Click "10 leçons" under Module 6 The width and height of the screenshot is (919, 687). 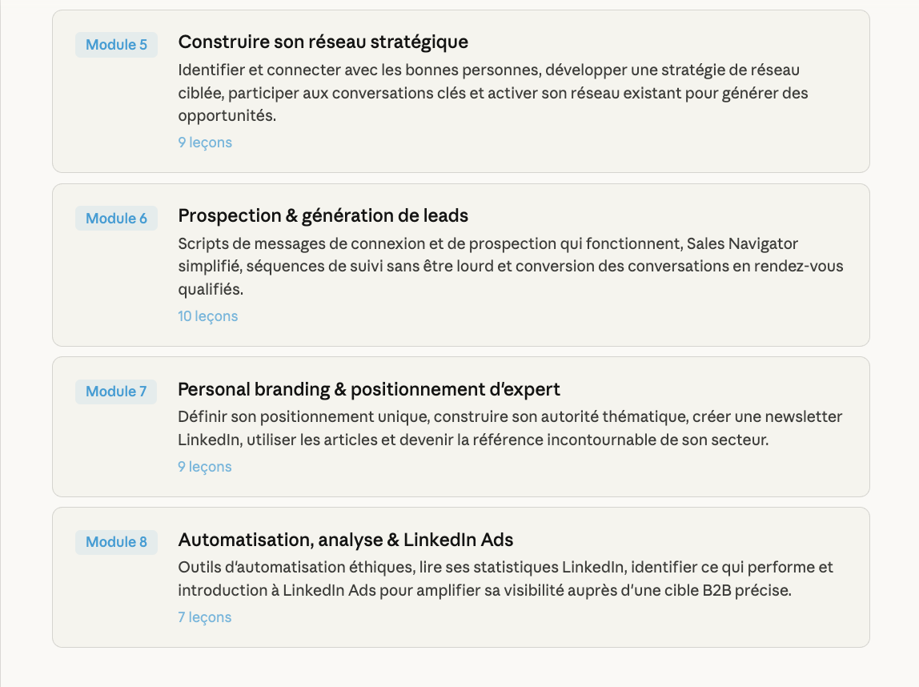pos(207,316)
